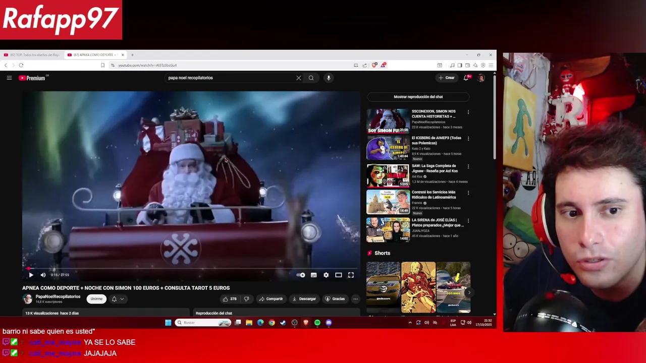646x363 pixels.
Task: Click Mostrar reproducción del chat
Action: point(418,97)
